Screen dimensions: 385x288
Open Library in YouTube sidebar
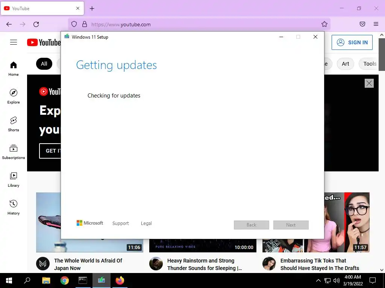click(x=14, y=180)
